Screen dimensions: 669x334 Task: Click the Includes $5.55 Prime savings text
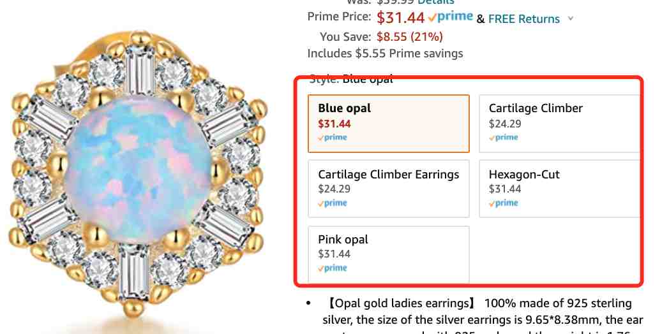pyautogui.click(x=386, y=54)
